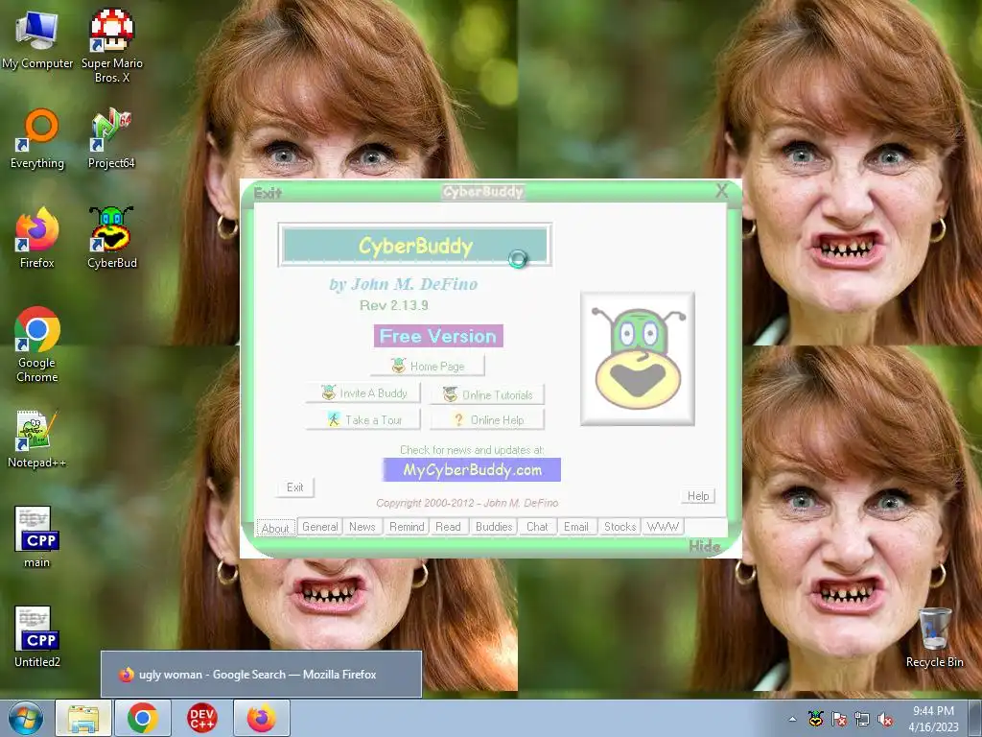This screenshot has width=982, height=737.
Task: Click the Chrome taskbar icon
Action: [142, 718]
